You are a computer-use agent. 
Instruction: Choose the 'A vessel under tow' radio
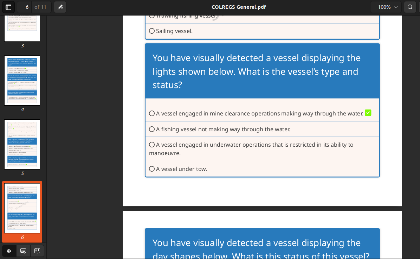pos(152,169)
